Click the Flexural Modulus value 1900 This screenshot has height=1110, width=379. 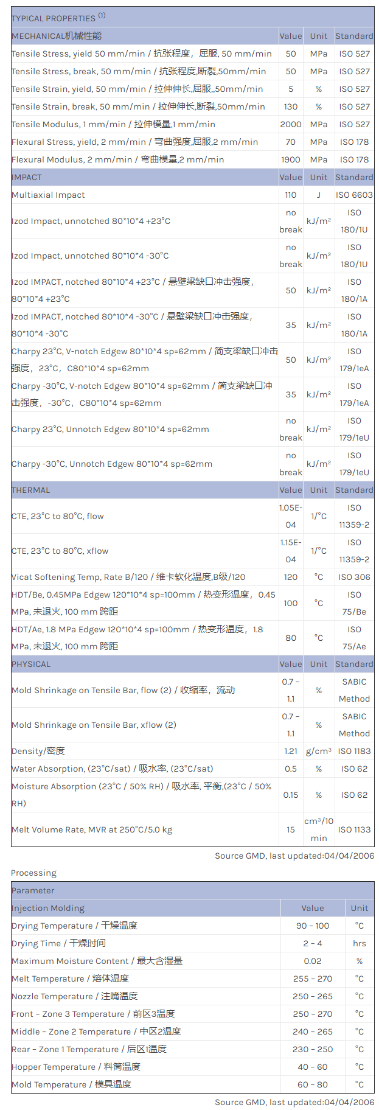pos(291,159)
